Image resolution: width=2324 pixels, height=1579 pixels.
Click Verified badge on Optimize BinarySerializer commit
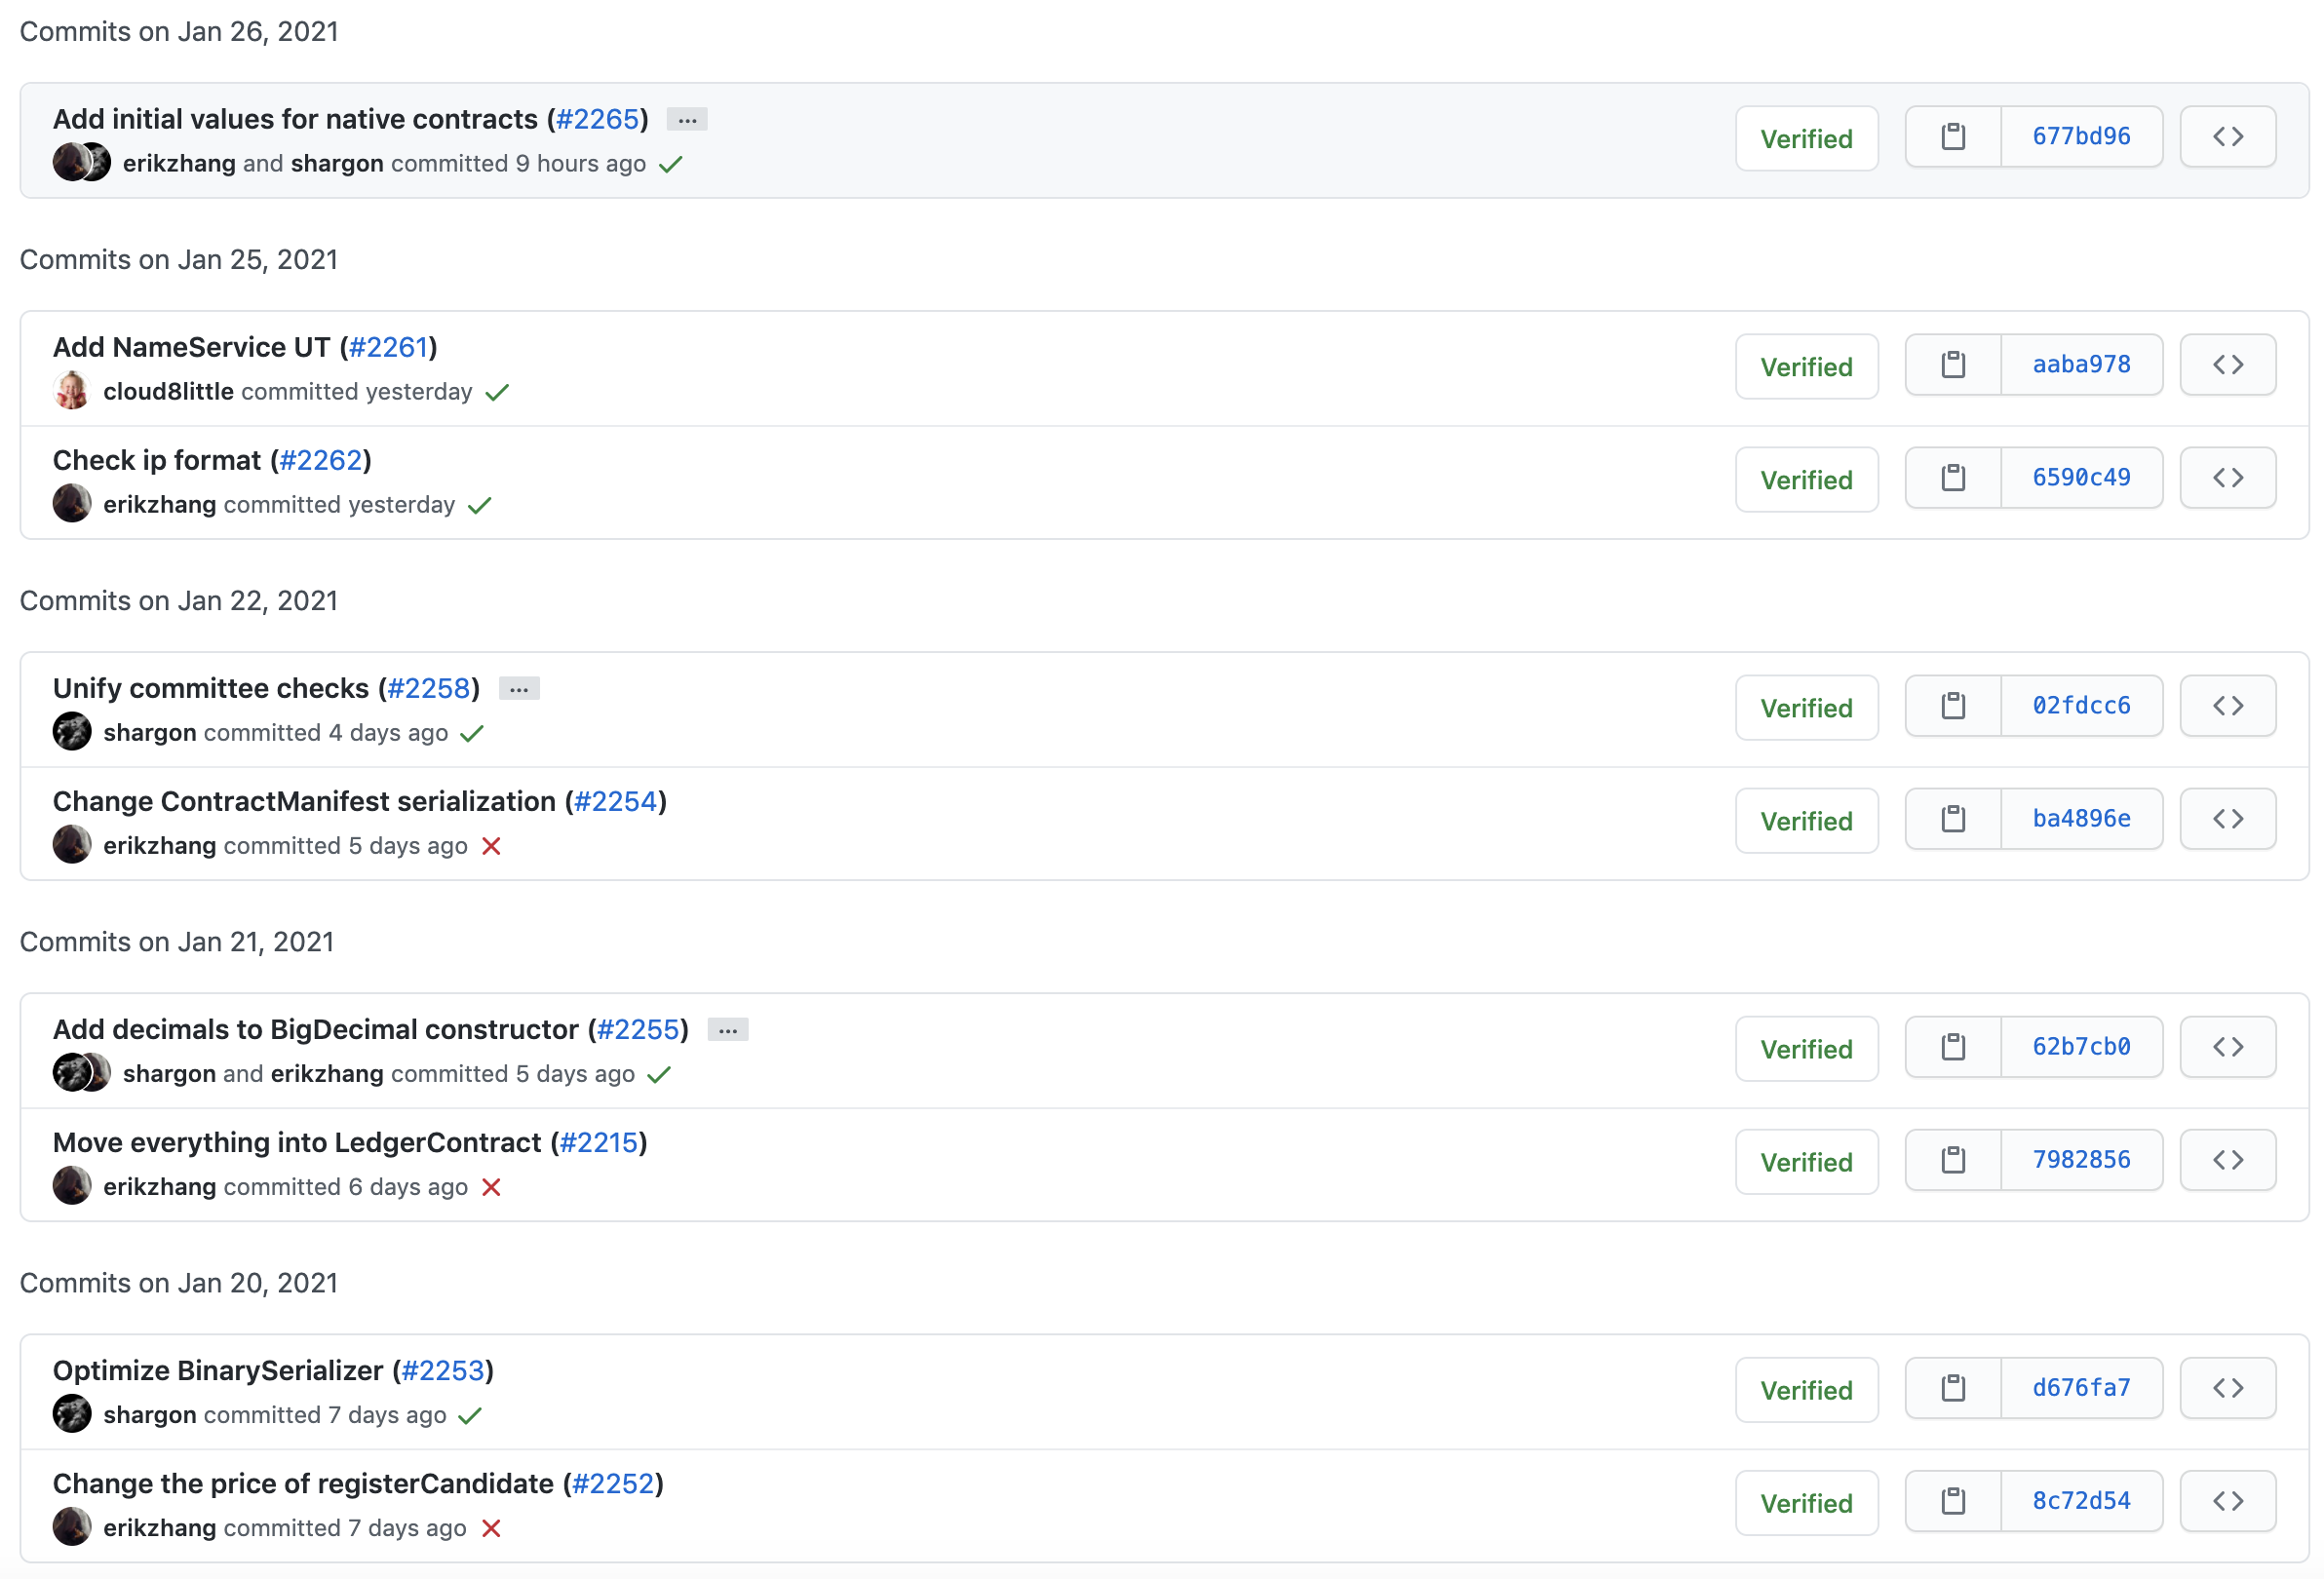(x=1805, y=1390)
